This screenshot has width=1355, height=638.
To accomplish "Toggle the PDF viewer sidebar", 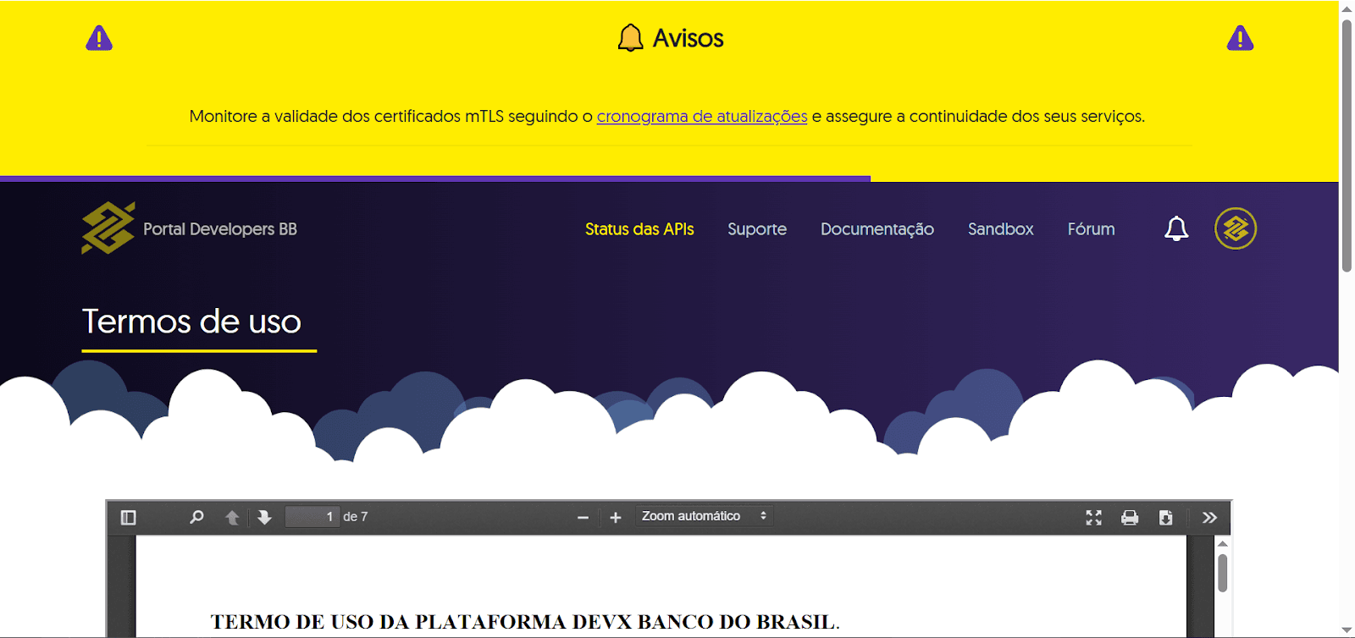I will pos(129,517).
